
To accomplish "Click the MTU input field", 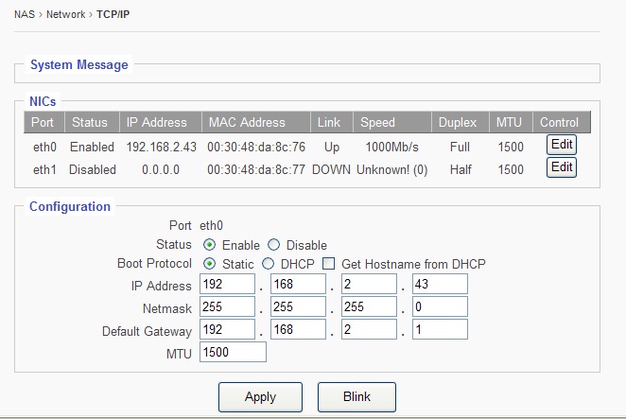I will [x=233, y=353].
